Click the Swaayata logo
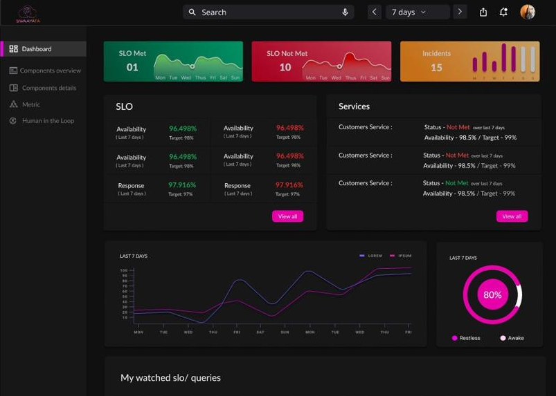556x396 pixels. (28, 14)
